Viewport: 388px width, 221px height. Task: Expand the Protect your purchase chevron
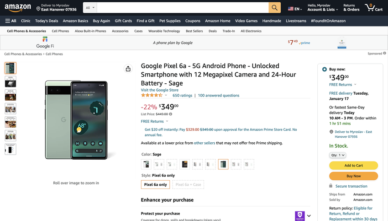tap(309, 216)
